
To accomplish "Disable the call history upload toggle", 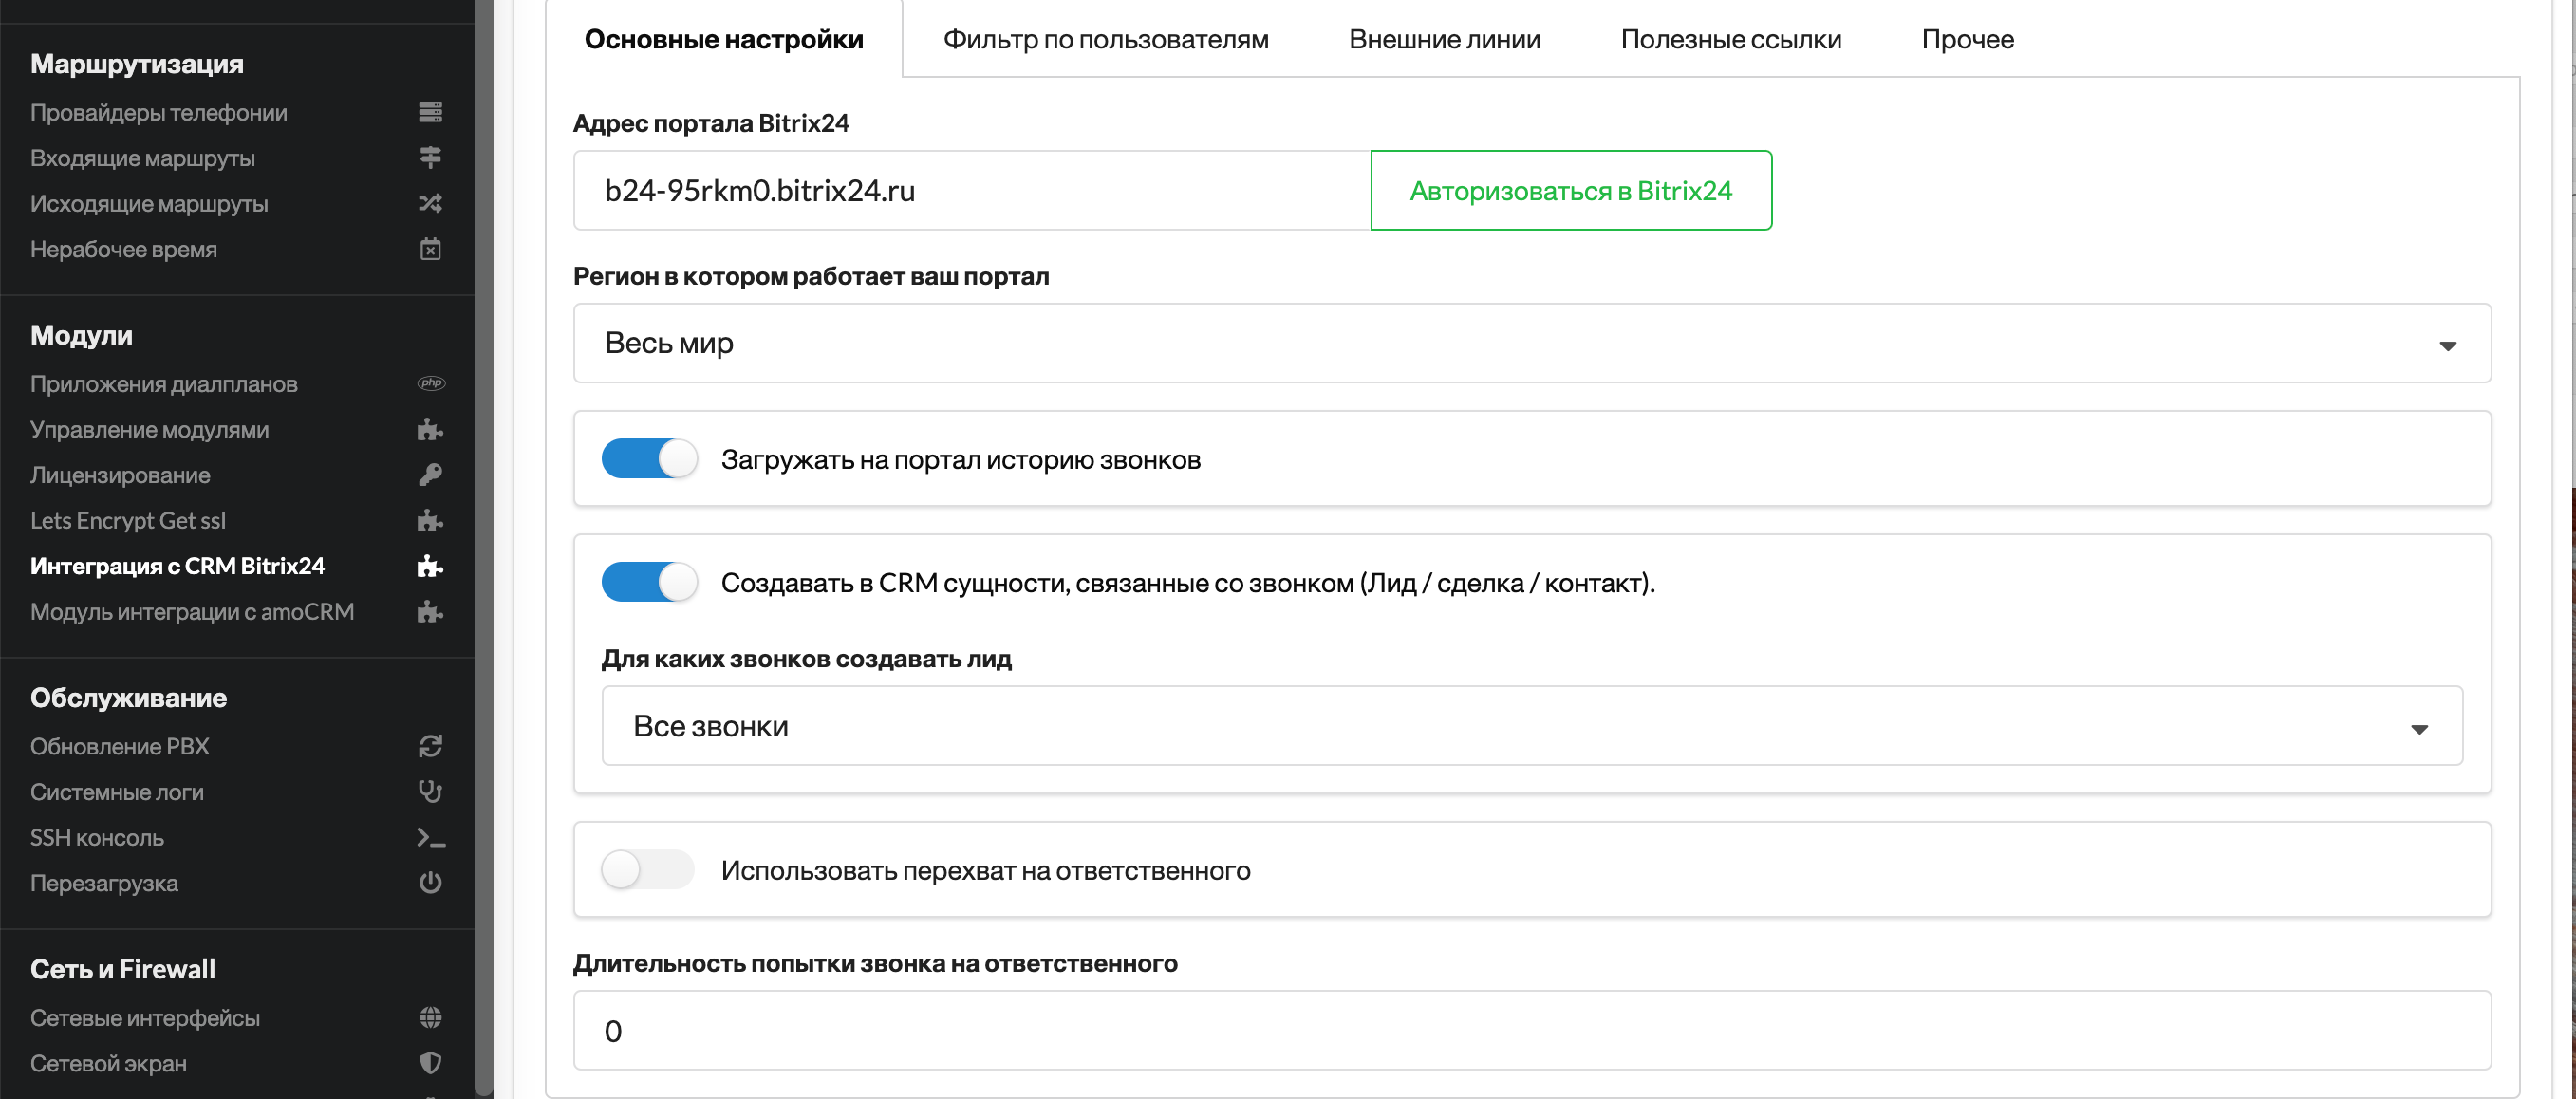I will (x=649, y=459).
